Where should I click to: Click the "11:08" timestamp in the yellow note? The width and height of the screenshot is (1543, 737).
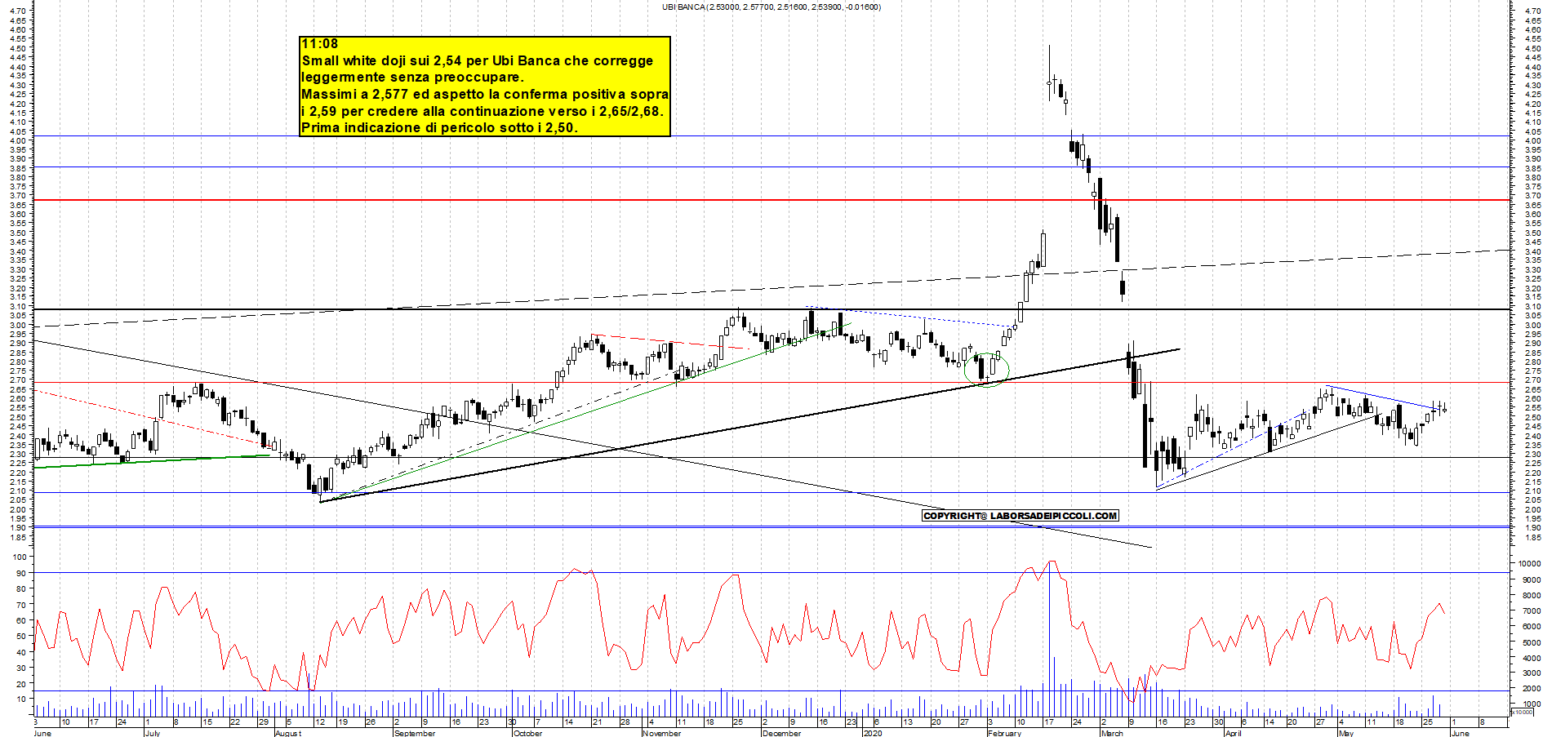click(319, 44)
